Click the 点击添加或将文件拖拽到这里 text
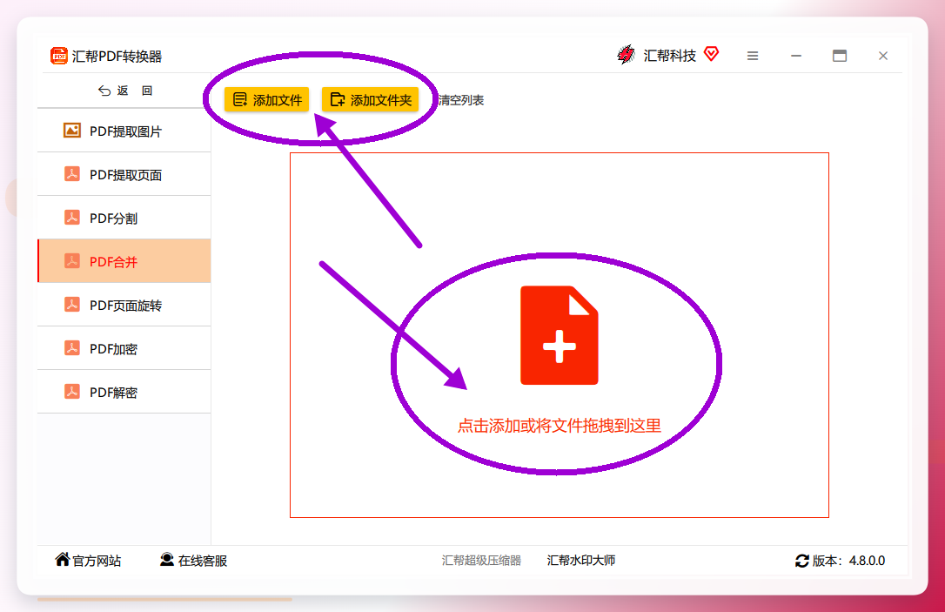This screenshot has width=945, height=612. (x=560, y=426)
